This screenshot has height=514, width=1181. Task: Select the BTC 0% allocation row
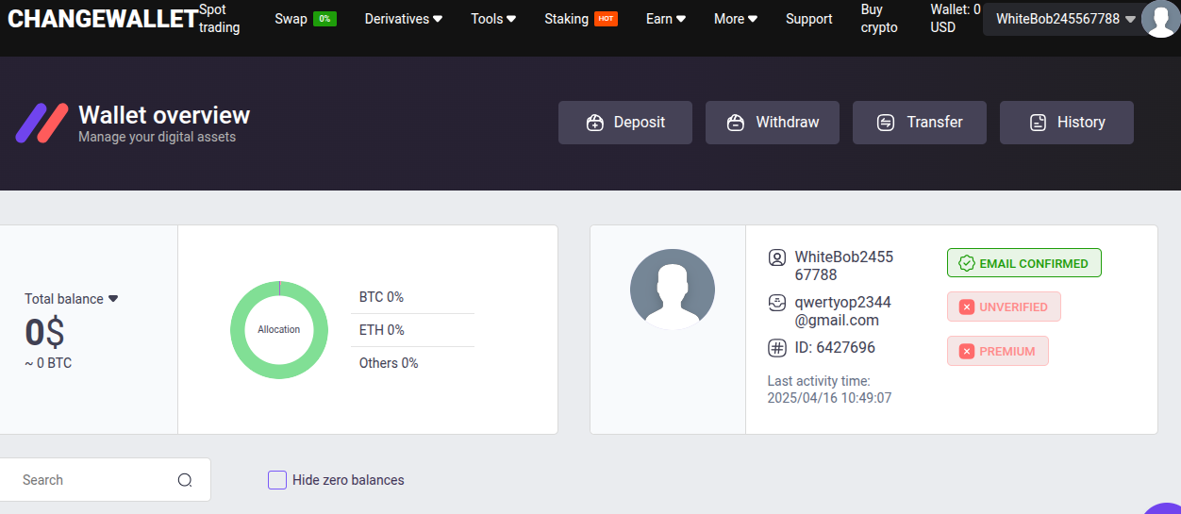tap(412, 297)
